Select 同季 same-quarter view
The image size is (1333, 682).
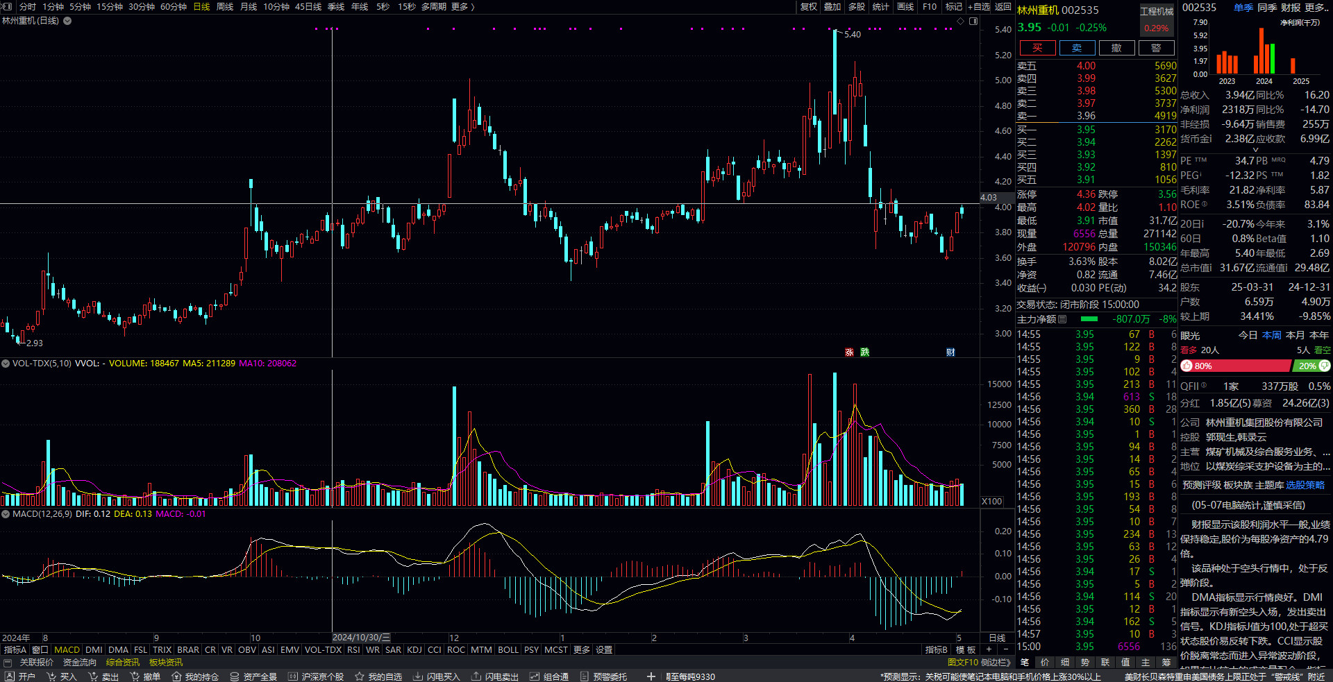click(x=1267, y=7)
